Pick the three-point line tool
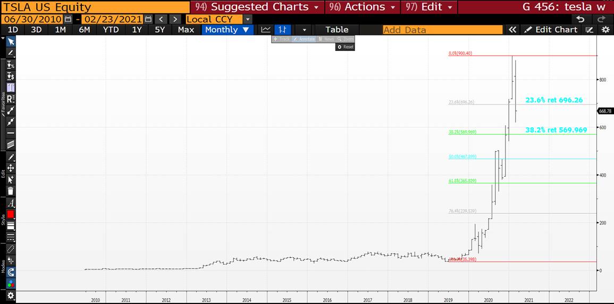 click(11, 122)
